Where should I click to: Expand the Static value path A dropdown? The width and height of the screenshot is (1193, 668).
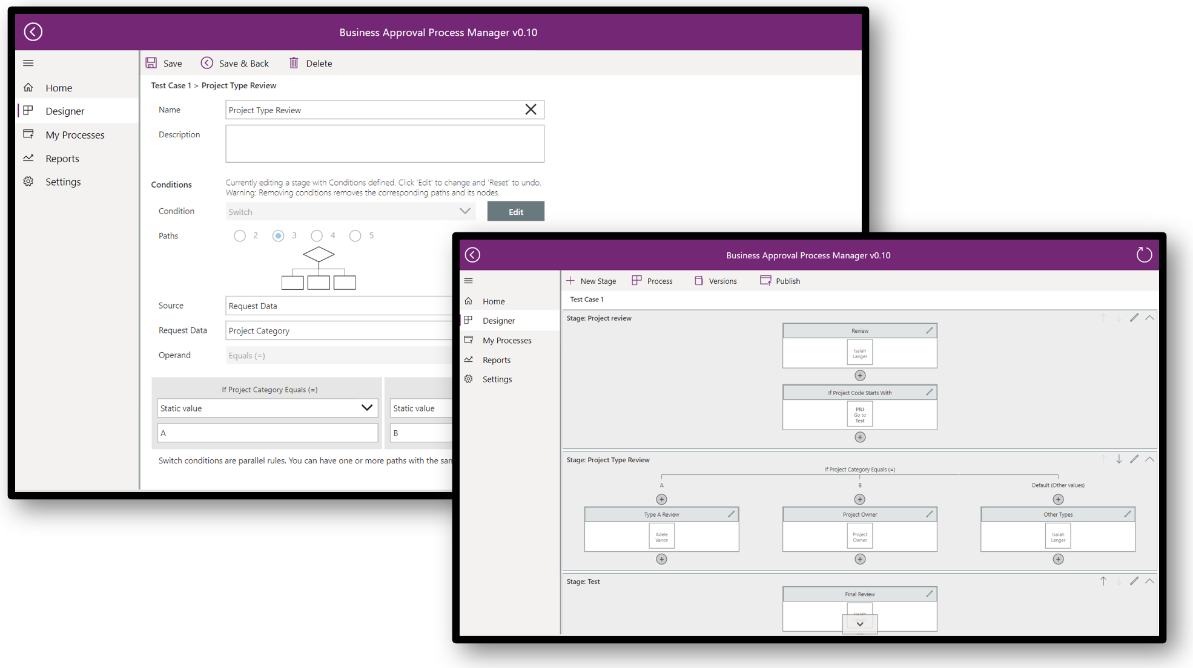[x=367, y=408]
